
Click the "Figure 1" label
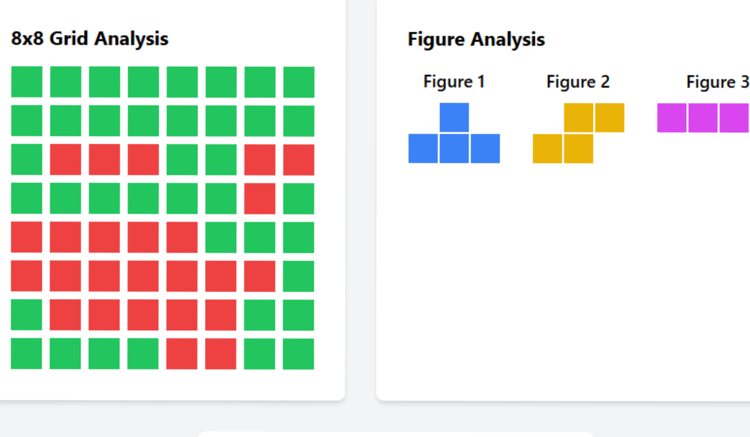pyautogui.click(x=454, y=82)
